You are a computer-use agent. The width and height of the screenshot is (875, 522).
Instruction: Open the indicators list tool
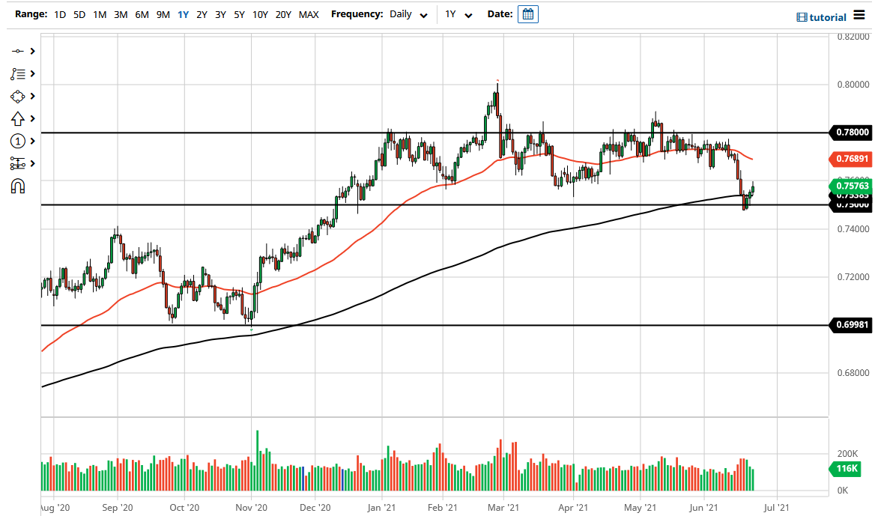pyautogui.click(x=18, y=73)
